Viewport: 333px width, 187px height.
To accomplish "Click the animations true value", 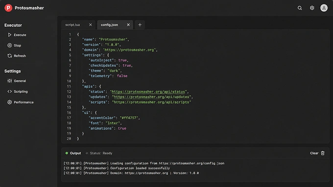I will [x=122, y=128].
